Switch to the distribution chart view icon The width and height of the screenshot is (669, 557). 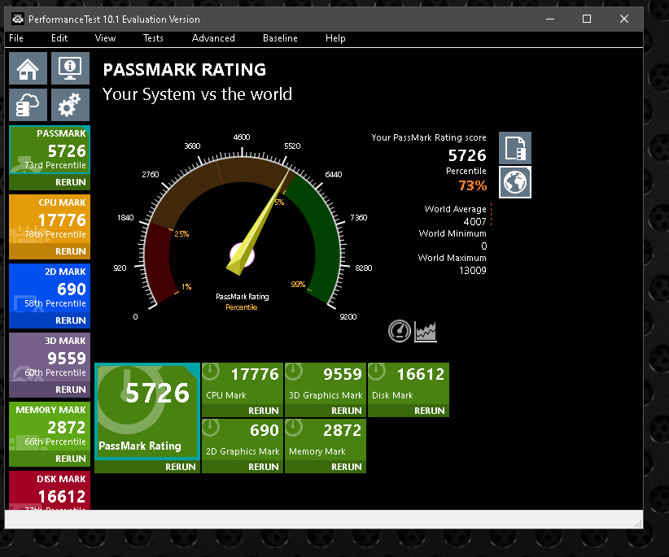(x=426, y=332)
